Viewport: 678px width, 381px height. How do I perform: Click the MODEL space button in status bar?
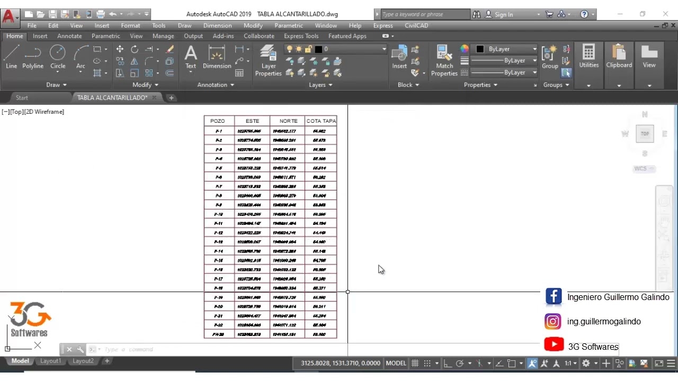tap(396, 363)
